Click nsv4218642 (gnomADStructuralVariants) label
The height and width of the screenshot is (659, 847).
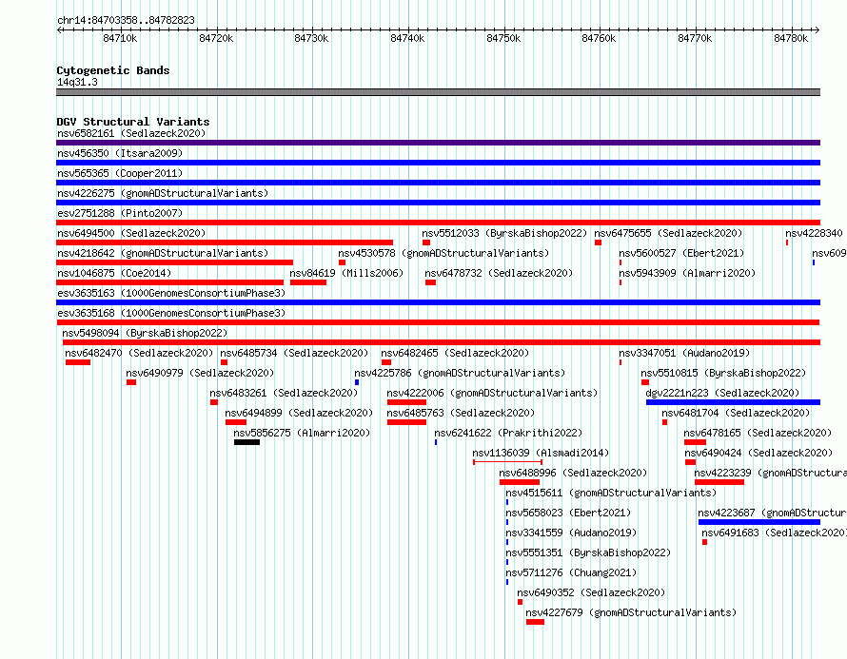point(163,253)
